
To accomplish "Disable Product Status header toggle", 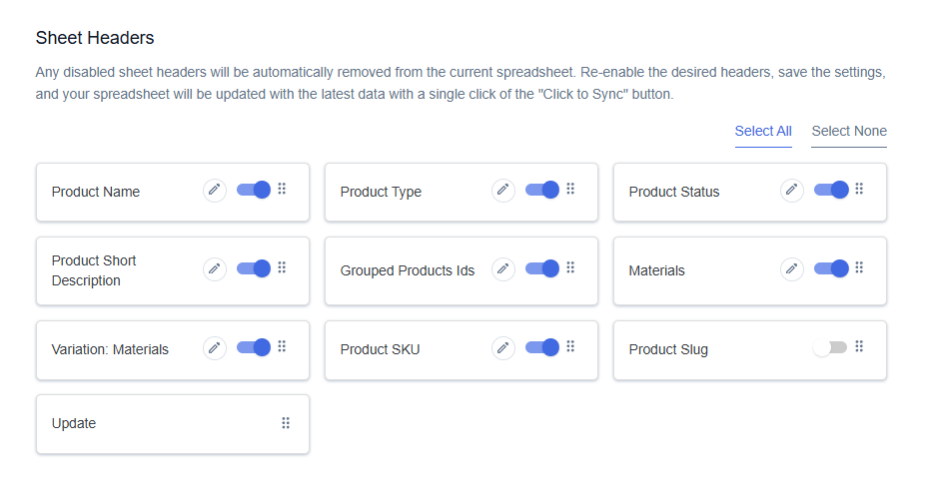I will (x=831, y=190).
